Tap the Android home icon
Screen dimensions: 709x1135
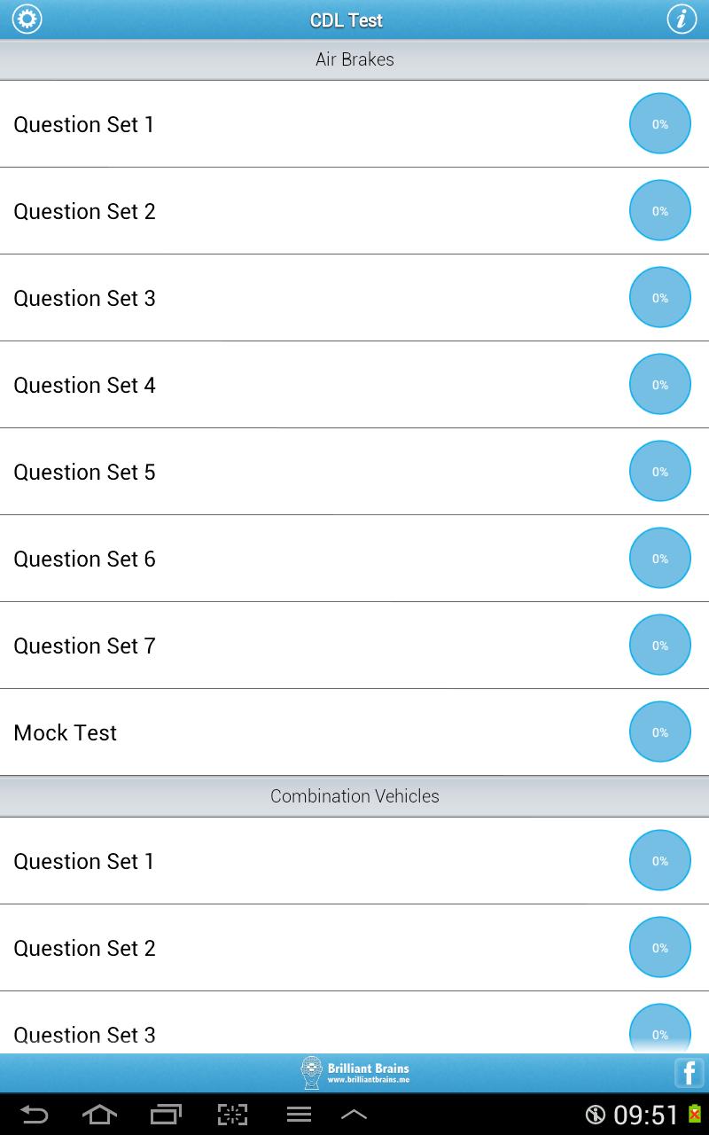click(99, 1115)
